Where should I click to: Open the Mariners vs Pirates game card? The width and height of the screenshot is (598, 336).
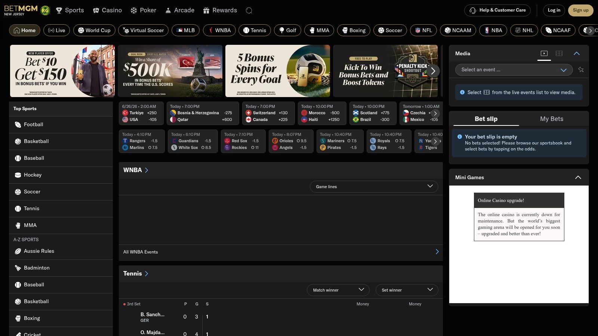[x=340, y=141]
